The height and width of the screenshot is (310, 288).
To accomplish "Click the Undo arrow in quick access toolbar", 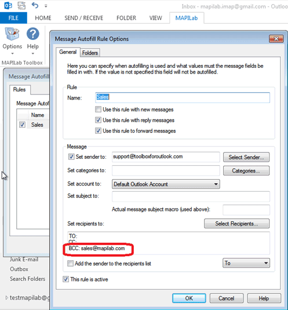I will (x=35, y=5).
